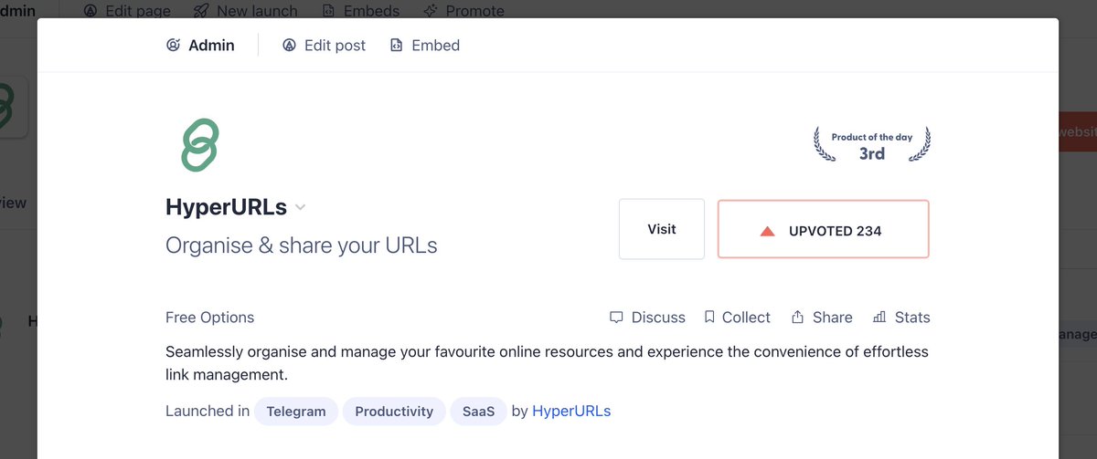Click the green HyperURLs chain-link logo

coord(200,145)
